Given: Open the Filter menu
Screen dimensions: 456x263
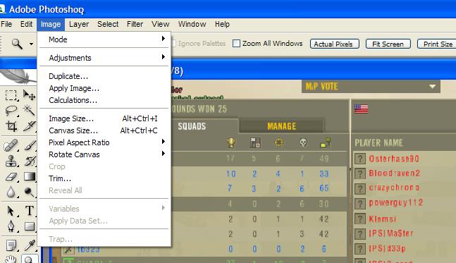Looking at the screenshot, I should (x=135, y=24).
